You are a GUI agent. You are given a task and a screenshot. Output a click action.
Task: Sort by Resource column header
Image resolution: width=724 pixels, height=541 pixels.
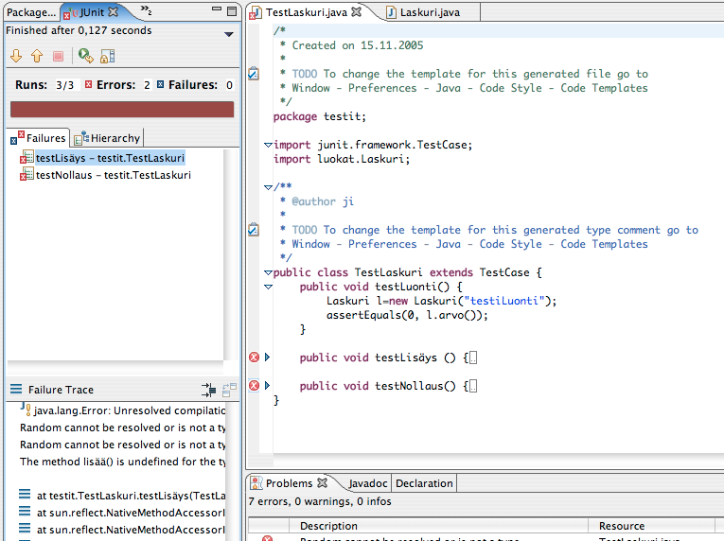[651, 526]
